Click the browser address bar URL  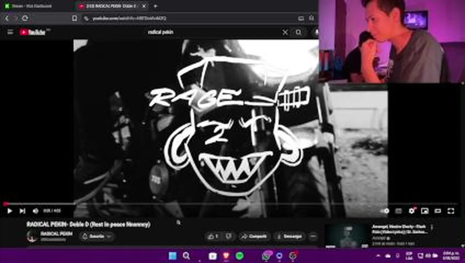click(129, 18)
